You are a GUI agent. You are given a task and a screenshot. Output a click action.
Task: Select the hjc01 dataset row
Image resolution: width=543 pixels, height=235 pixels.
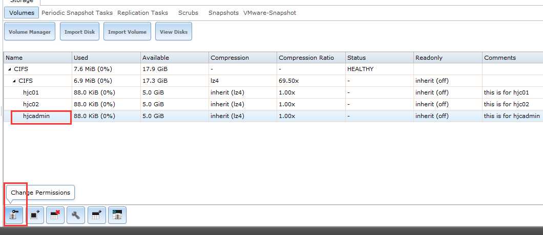point(31,92)
